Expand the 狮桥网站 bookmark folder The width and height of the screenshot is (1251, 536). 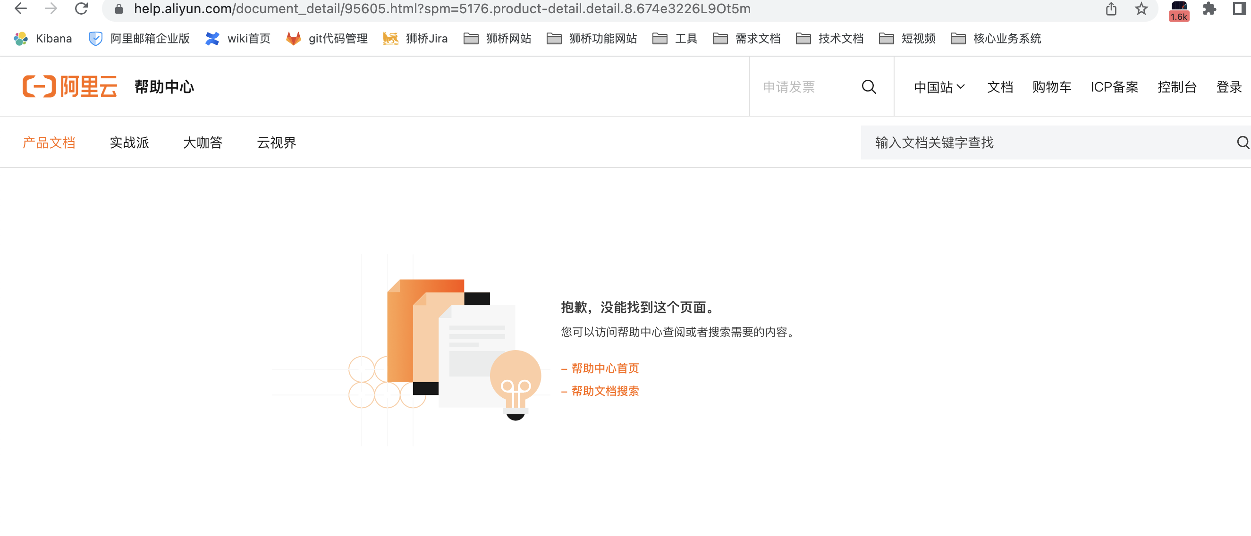pyautogui.click(x=497, y=38)
